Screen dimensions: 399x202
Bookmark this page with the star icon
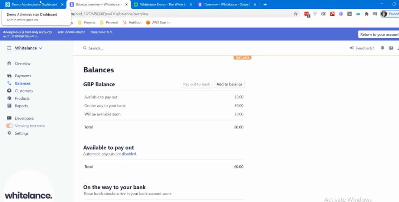click(296, 14)
